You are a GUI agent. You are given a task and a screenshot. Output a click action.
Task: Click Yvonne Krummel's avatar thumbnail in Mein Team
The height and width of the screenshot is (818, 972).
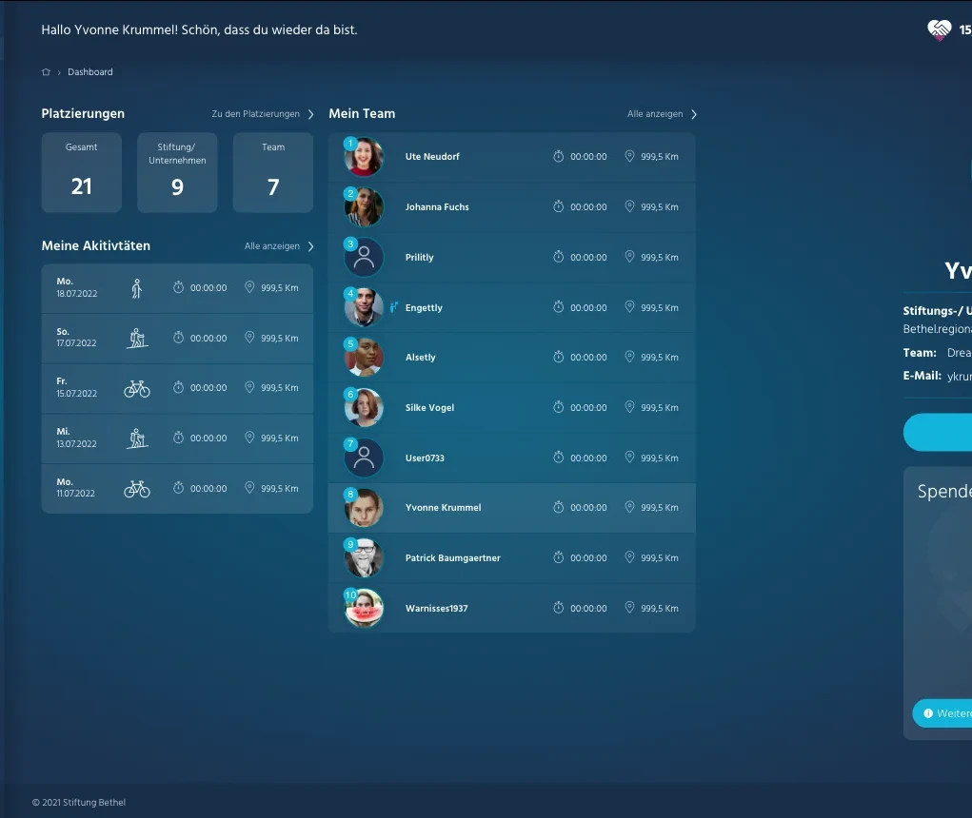363,507
